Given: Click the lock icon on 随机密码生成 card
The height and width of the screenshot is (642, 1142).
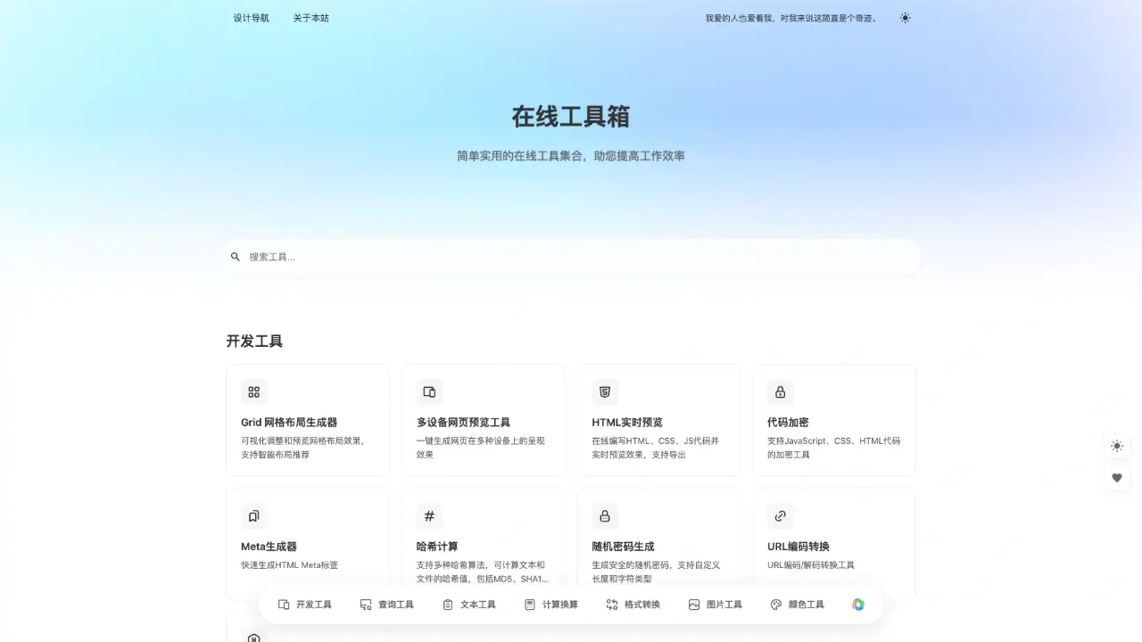Looking at the screenshot, I should pos(604,516).
